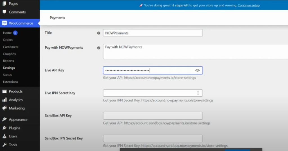Click the Title text field
This screenshot has height=151, width=288.
(x=153, y=33)
